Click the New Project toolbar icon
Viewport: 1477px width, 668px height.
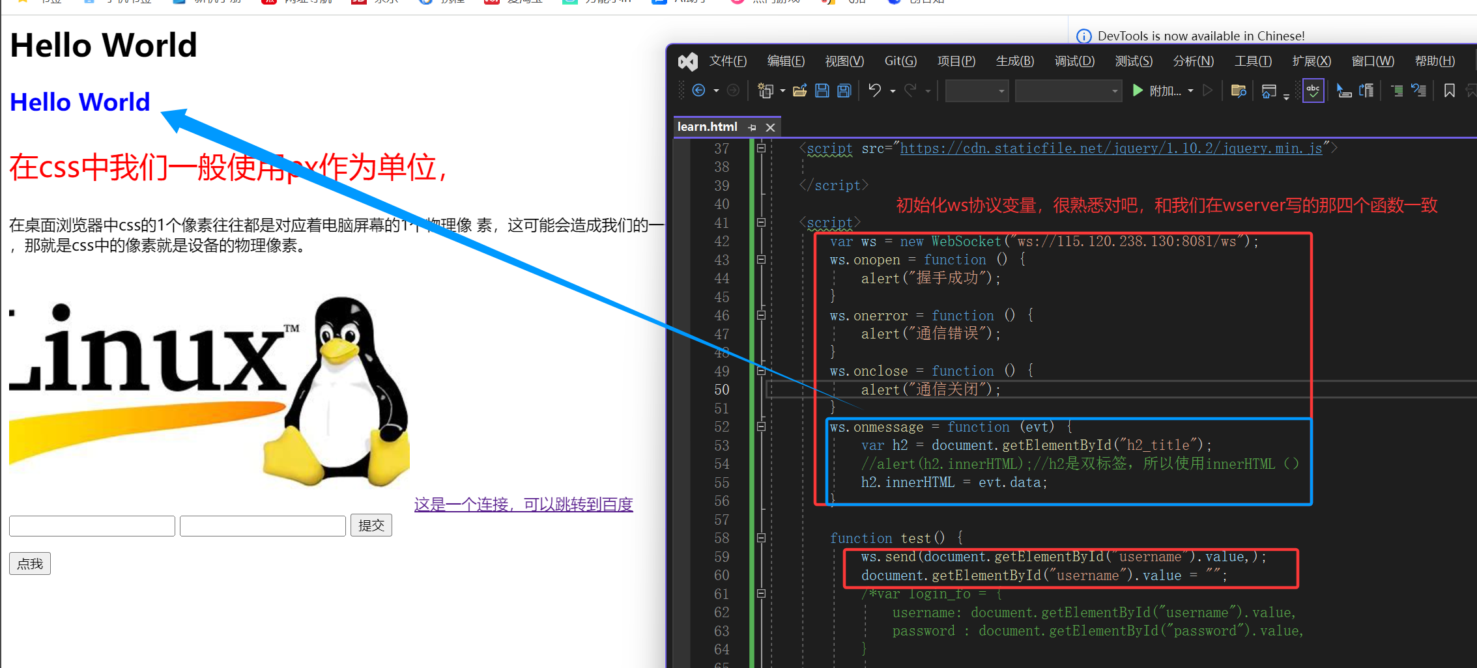(766, 90)
